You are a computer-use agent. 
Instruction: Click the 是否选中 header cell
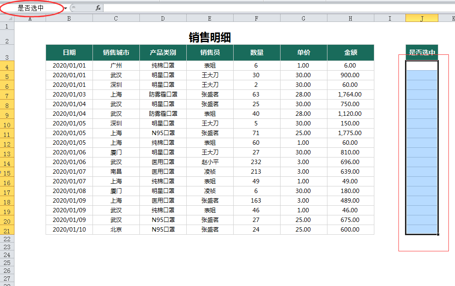(422, 53)
